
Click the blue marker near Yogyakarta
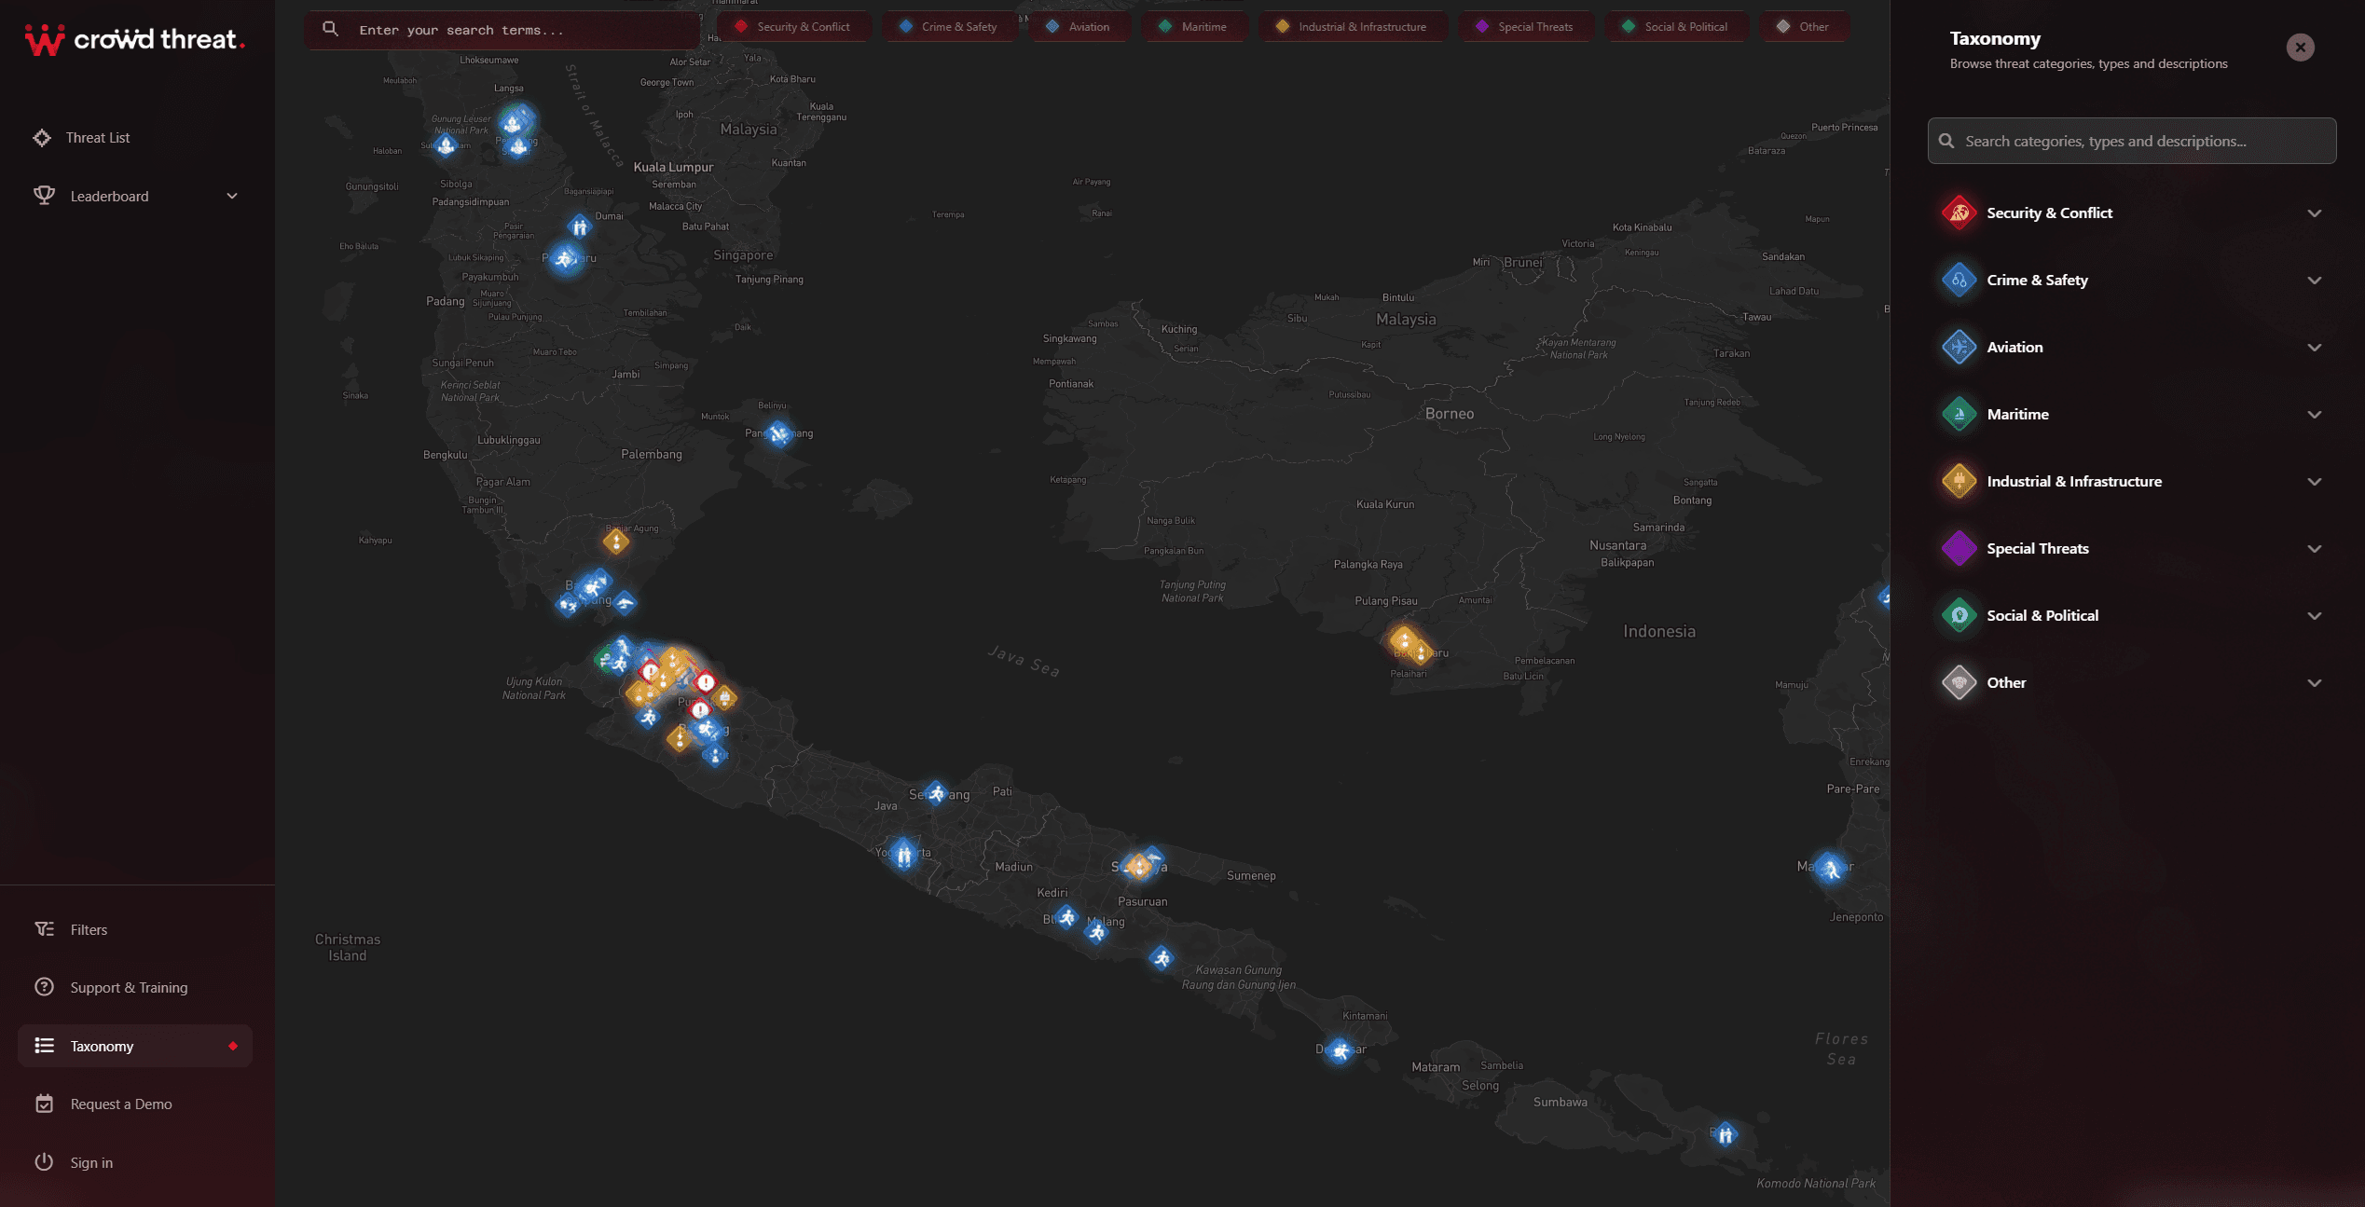click(x=903, y=853)
